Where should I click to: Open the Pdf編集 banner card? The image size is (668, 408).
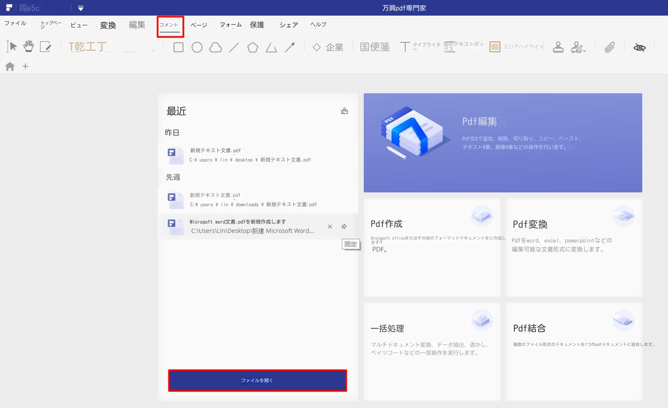point(503,143)
